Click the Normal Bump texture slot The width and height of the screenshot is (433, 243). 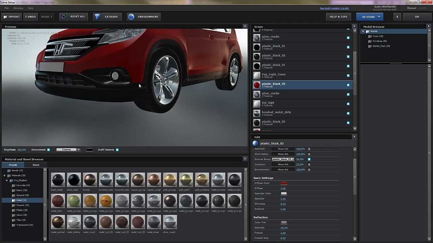[x=283, y=159]
